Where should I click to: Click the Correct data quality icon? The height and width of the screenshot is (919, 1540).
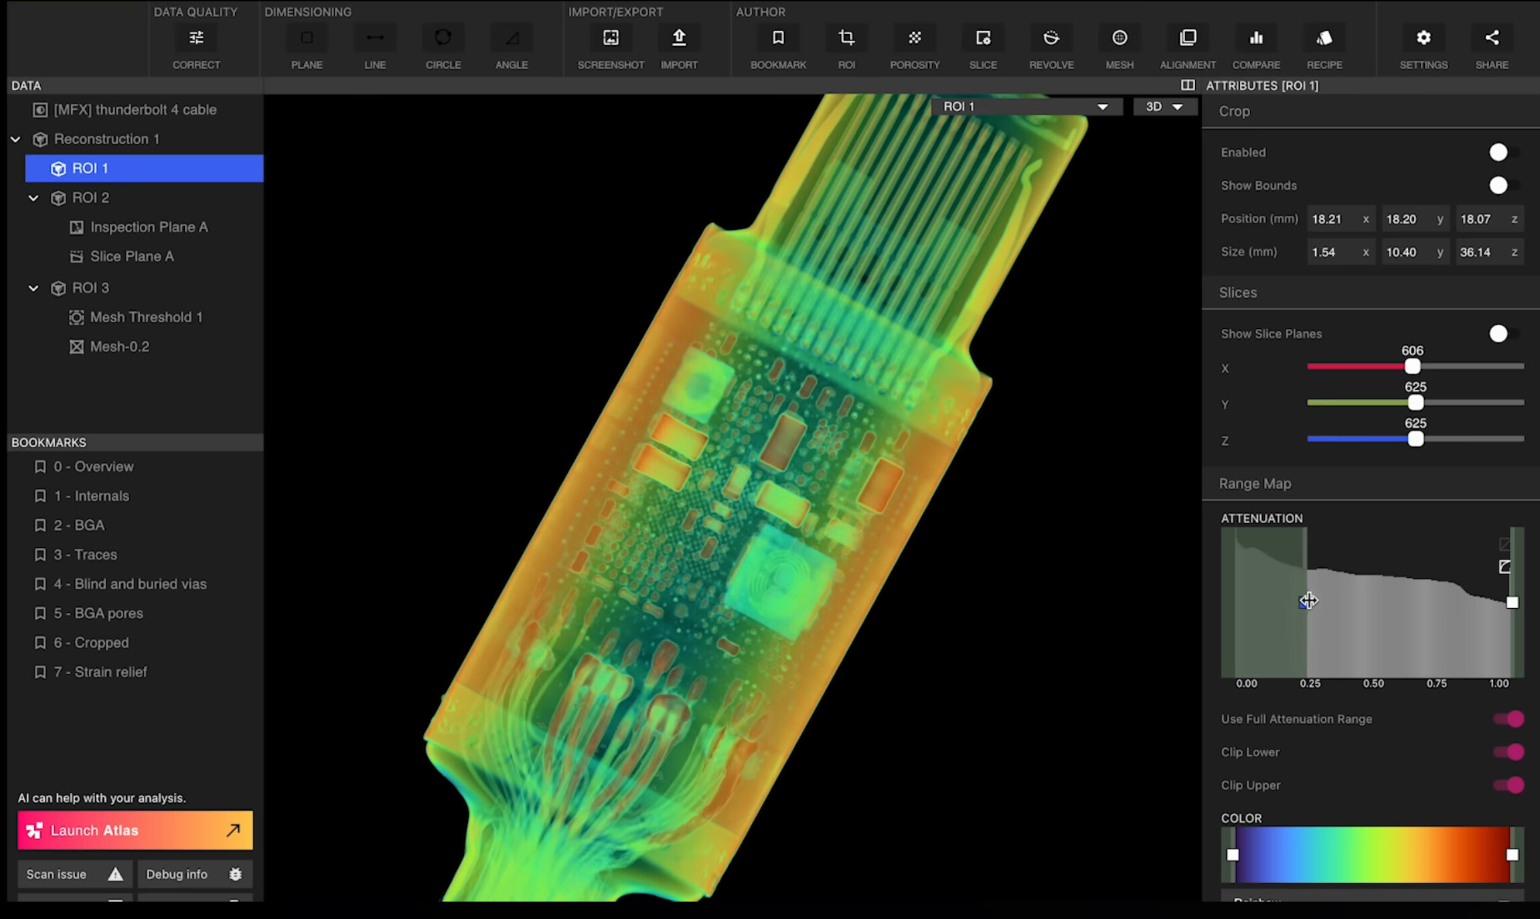pos(196,38)
